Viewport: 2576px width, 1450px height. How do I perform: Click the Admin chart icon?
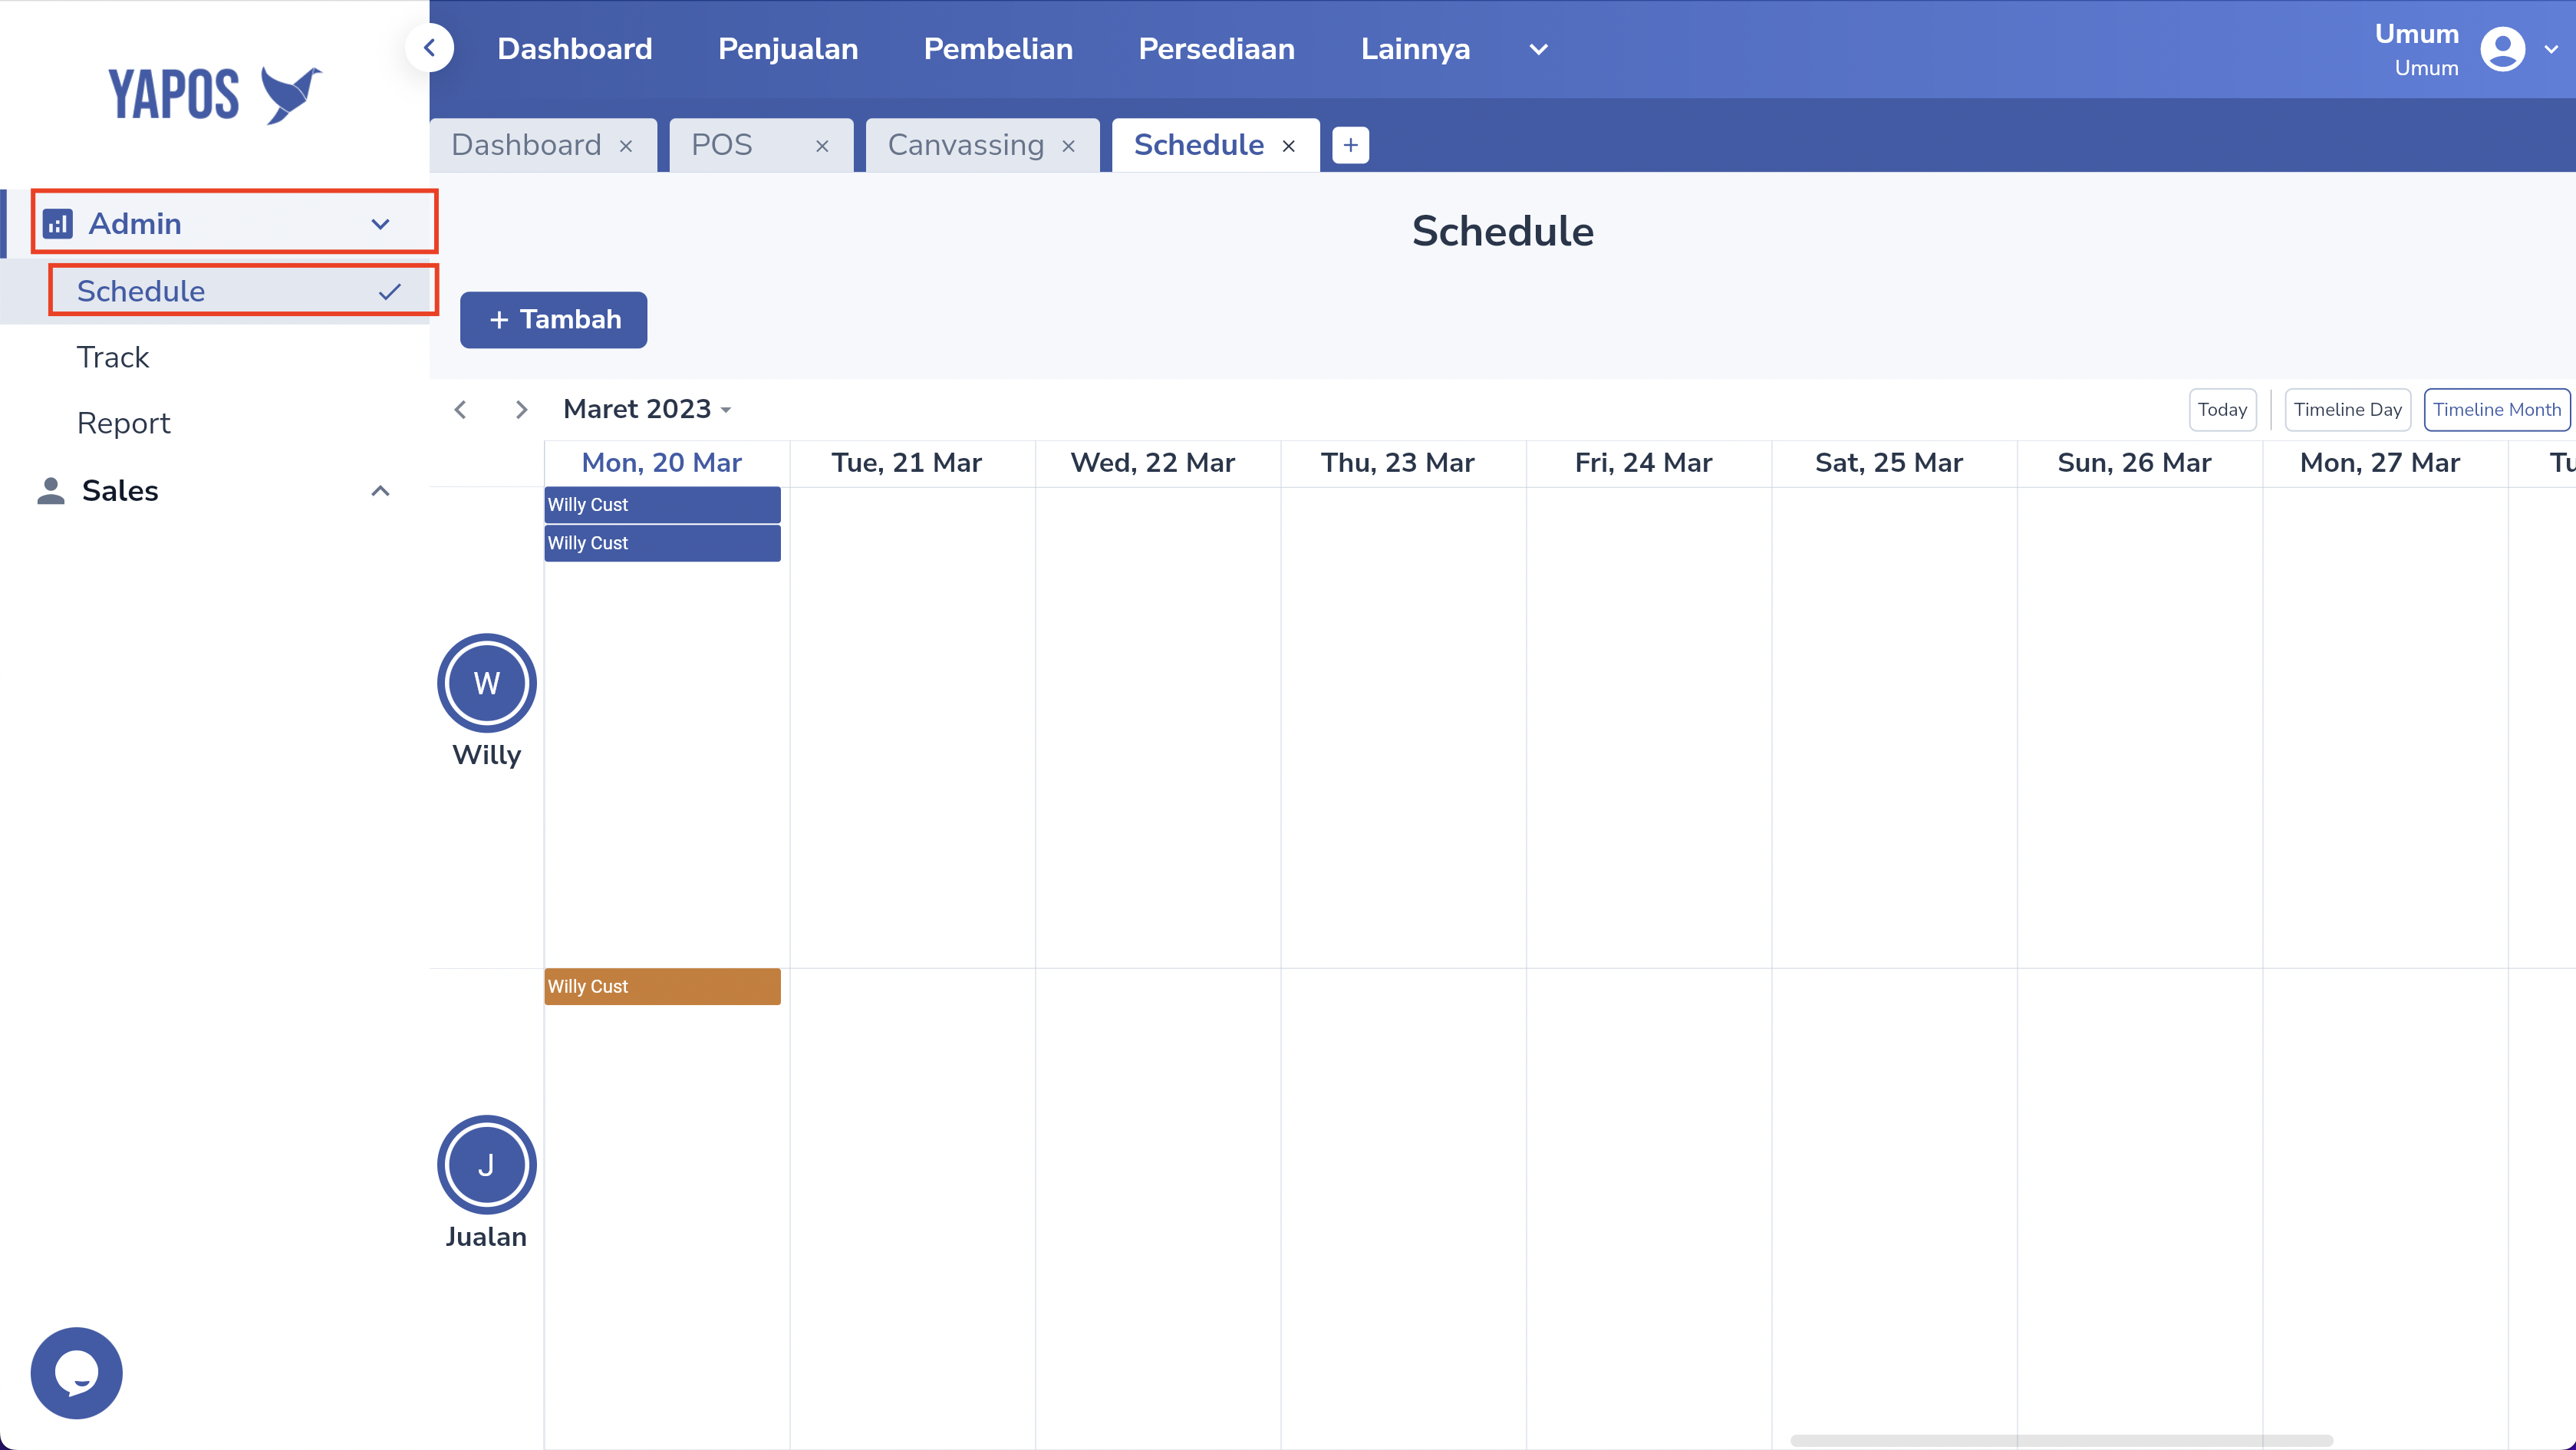click(x=58, y=223)
